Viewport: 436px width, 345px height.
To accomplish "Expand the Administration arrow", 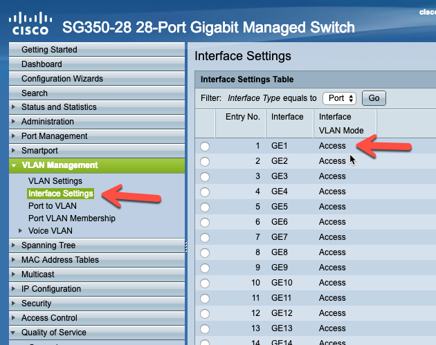I will [13, 121].
